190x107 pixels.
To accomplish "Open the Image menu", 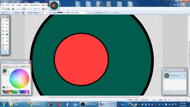I will (19, 5).
